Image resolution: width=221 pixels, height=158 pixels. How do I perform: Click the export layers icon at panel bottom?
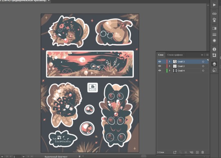pos(175,152)
